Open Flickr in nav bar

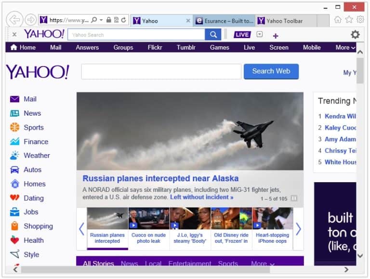[155, 47]
